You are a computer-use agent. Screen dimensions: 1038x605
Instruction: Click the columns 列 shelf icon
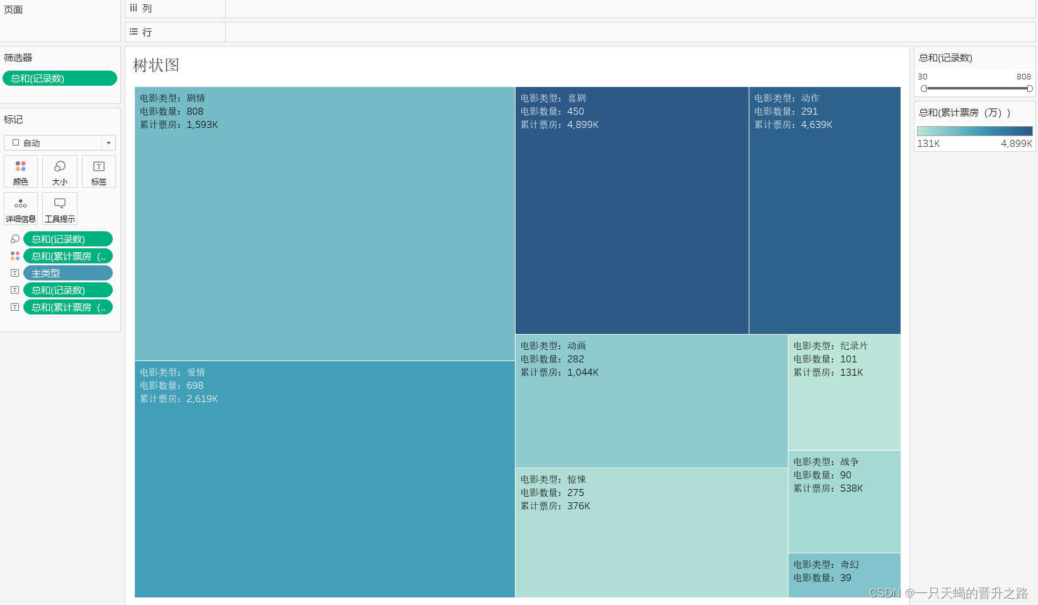click(x=134, y=8)
